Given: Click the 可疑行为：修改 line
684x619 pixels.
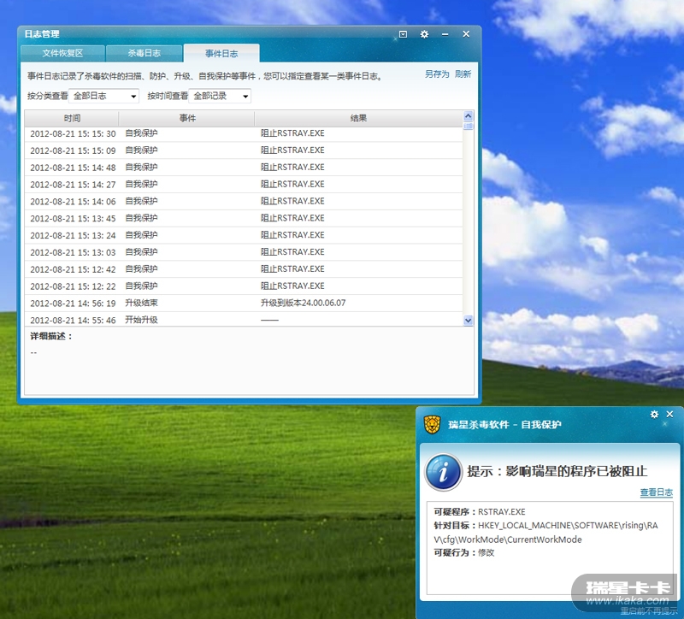Looking at the screenshot, I should pyautogui.click(x=464, y=552).
